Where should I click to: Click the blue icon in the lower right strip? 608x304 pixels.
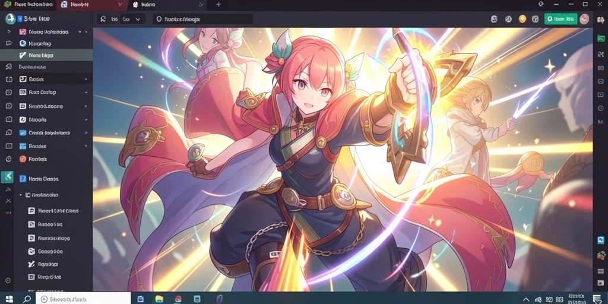click(601, 240)
